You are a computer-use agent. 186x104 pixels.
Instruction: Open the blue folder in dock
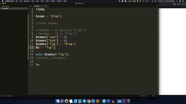(x=119, y=101)
